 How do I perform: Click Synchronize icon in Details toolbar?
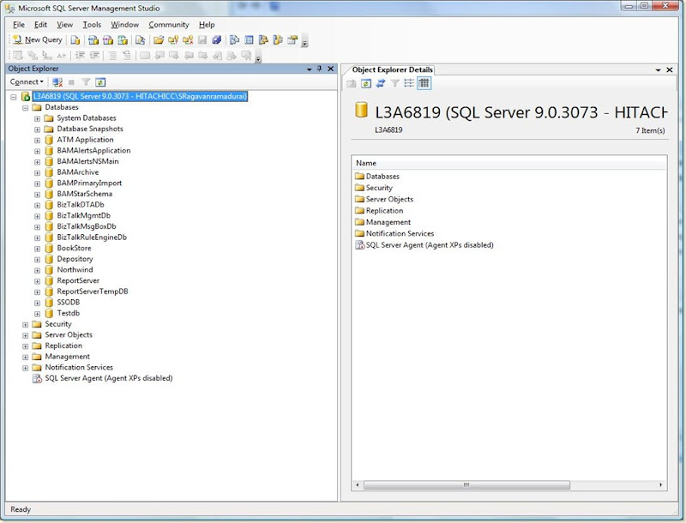(x=381, y=83)
